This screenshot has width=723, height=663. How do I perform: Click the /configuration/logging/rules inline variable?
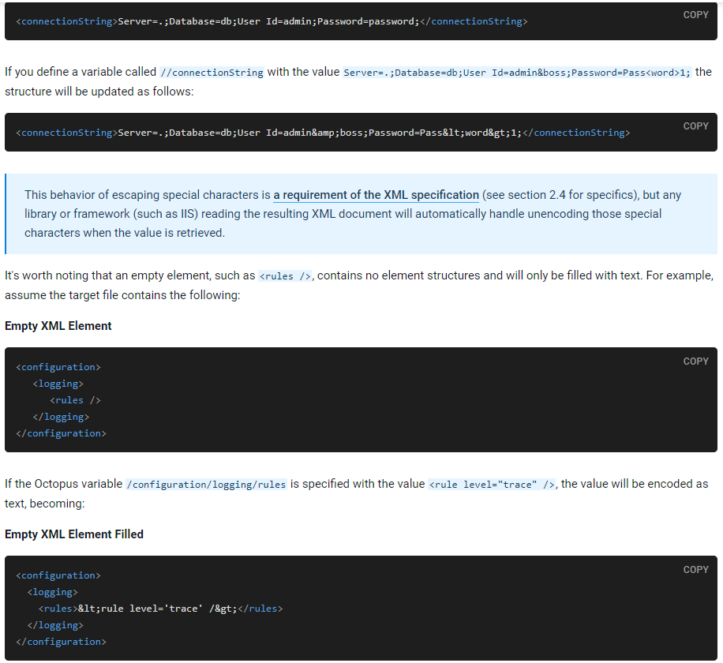pos(206,485)
